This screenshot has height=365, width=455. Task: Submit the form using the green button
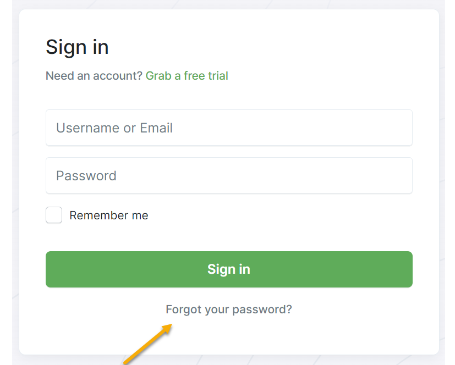coord(229,269)
